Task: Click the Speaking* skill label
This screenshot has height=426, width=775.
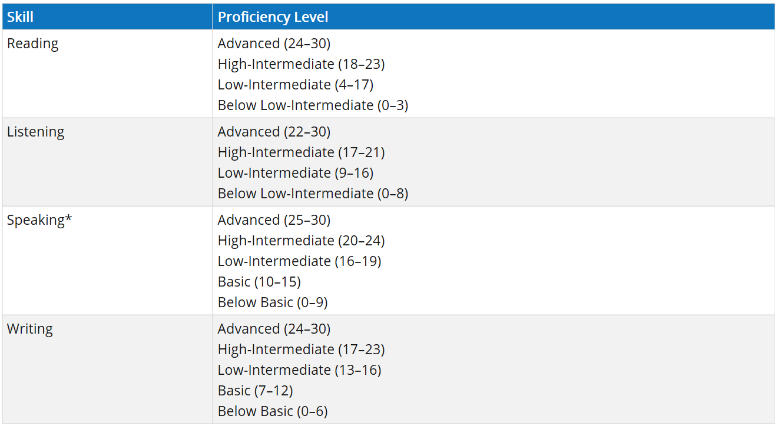Action: pos(39,220)
